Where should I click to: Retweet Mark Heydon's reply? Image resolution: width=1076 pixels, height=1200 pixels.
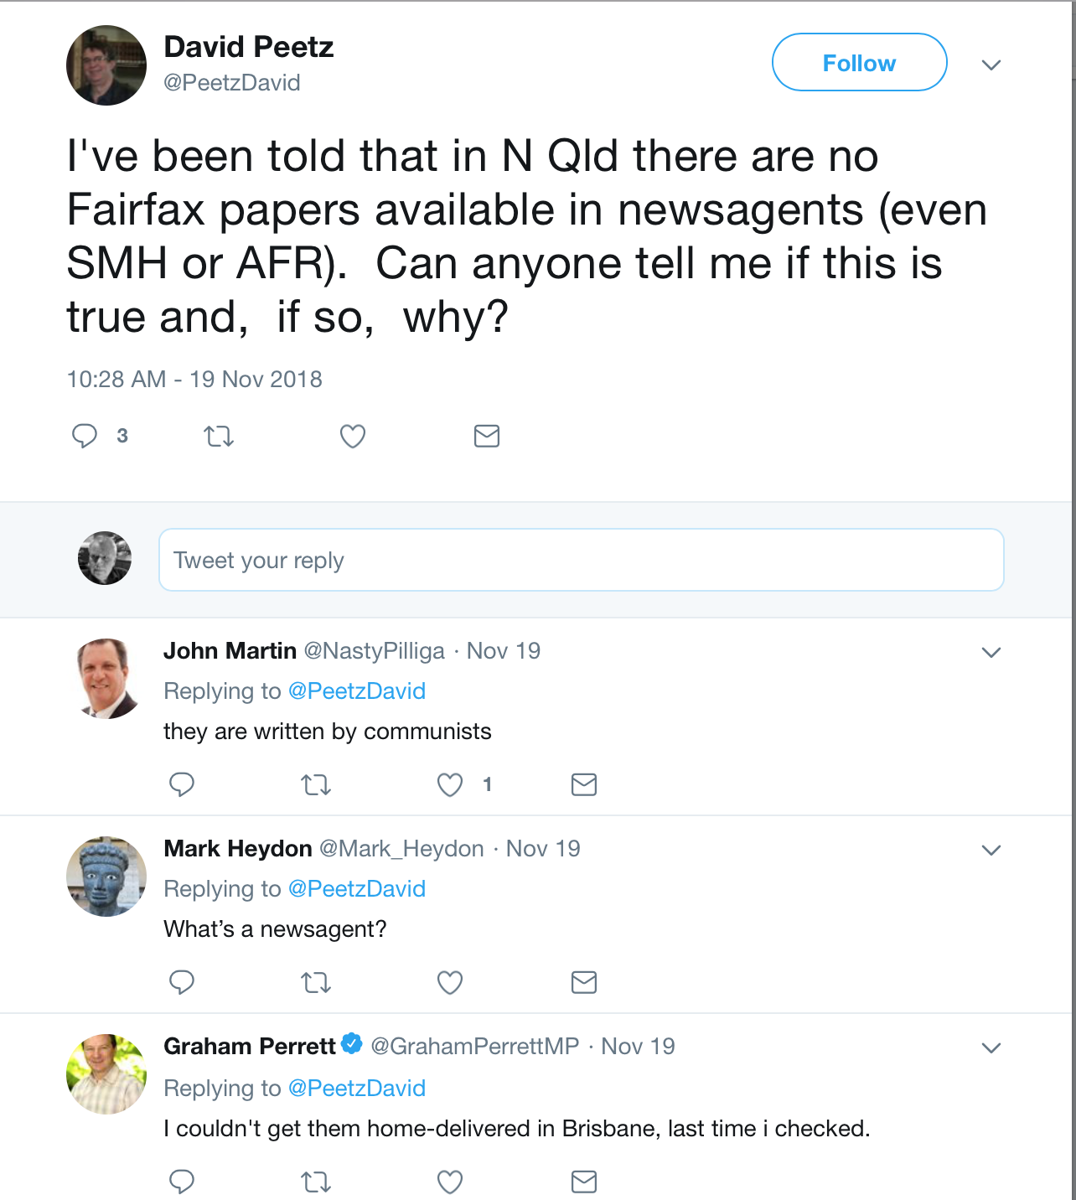[x=316, y=982]
